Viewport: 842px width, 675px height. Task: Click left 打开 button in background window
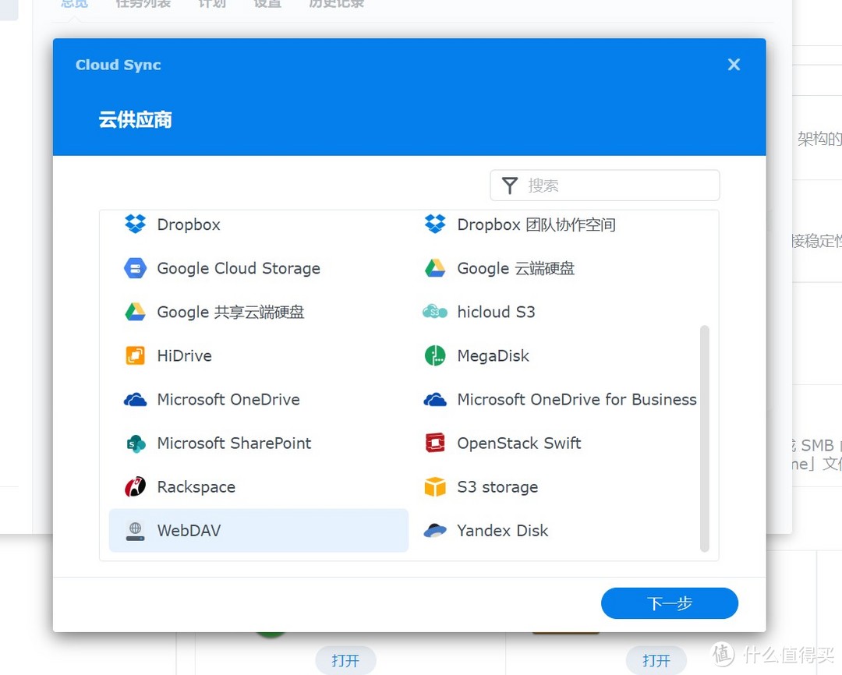coord(345,660)
